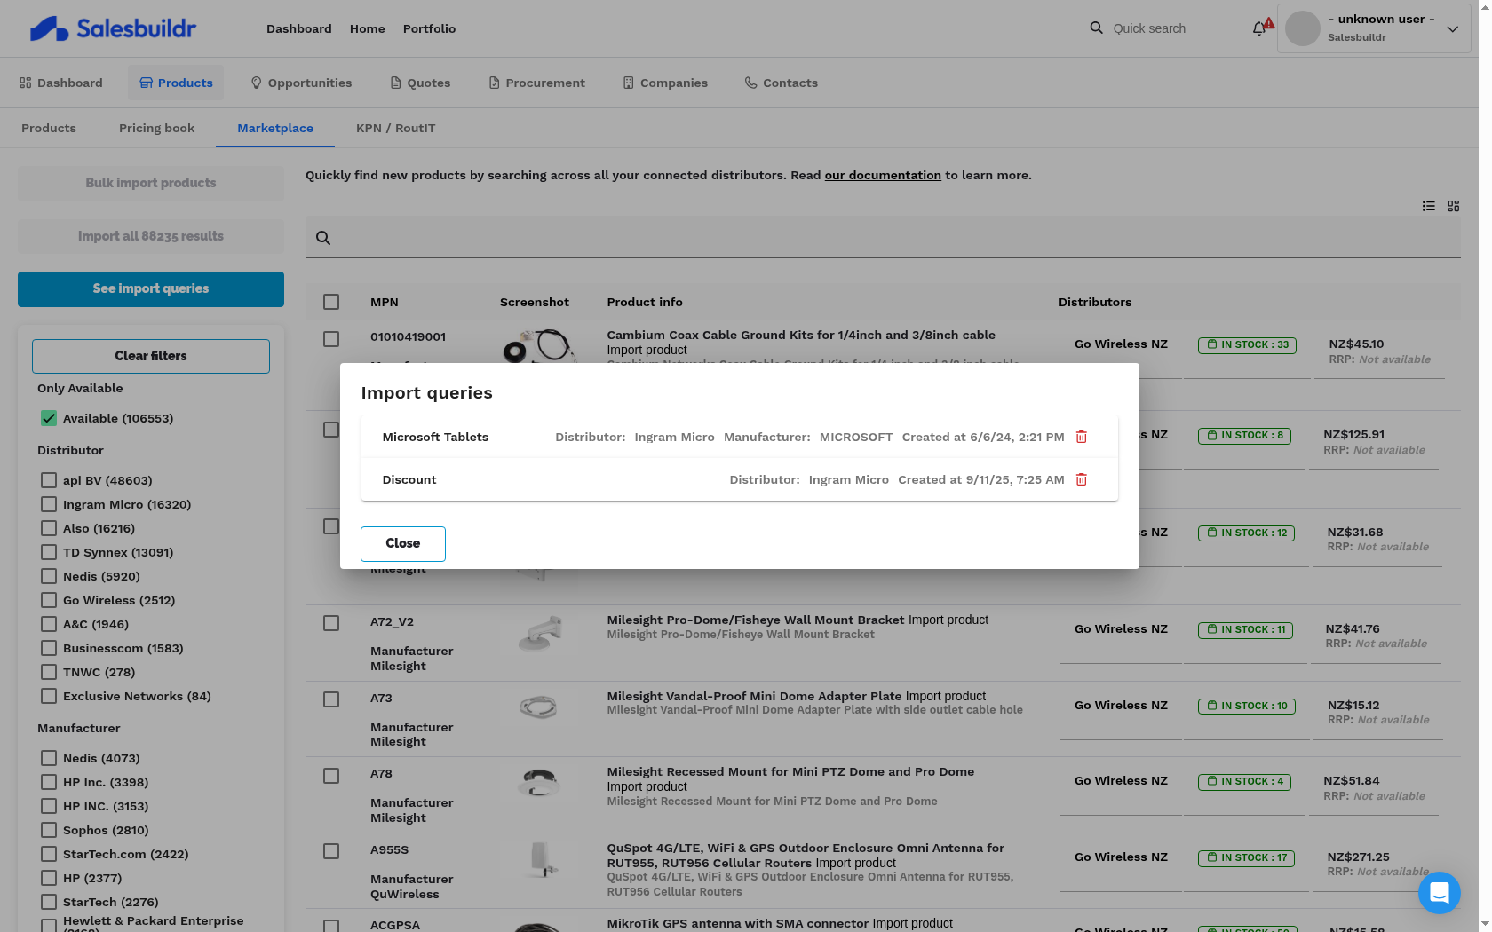Image resolution: width=1492 pixels, height=932 pixels.
Task: Check the A&C (1946) filter
Action: (x=49, y=624)
